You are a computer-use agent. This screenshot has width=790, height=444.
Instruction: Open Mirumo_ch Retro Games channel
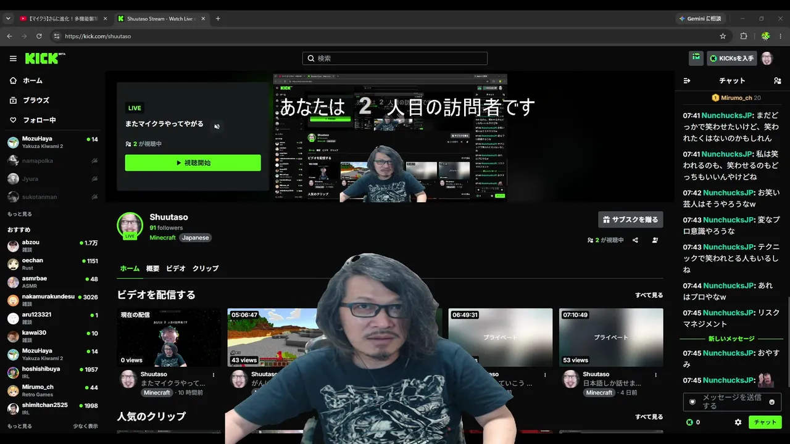click(52, 390)
